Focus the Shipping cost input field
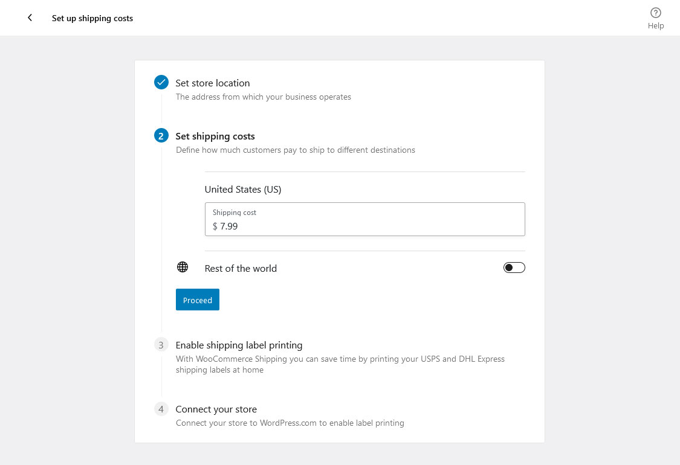The width and height of the screenshot is (680, 465). [364, 219]
